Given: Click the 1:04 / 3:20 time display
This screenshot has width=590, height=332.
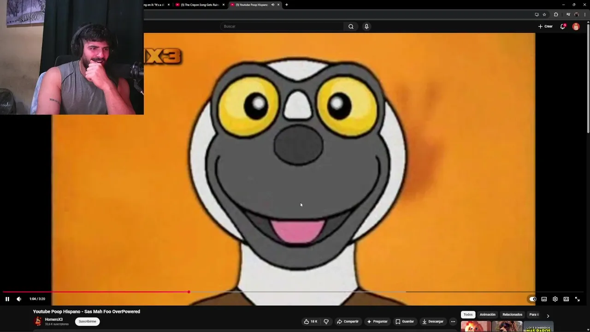Looking at the screenshot, I should point(37,299).
